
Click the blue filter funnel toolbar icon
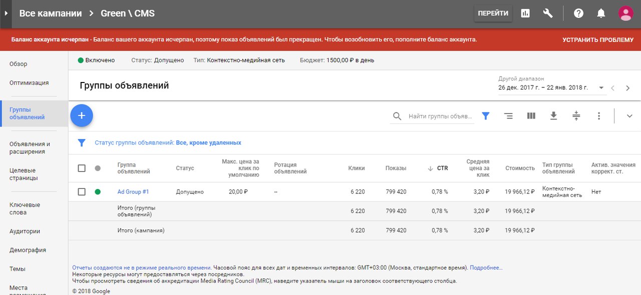[485, 116]
